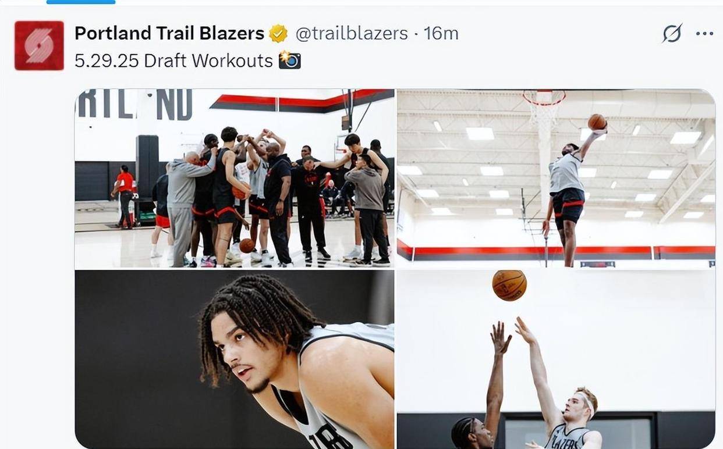Open the three-dot more options menu

pyautogui.click(x=704, y=34)
